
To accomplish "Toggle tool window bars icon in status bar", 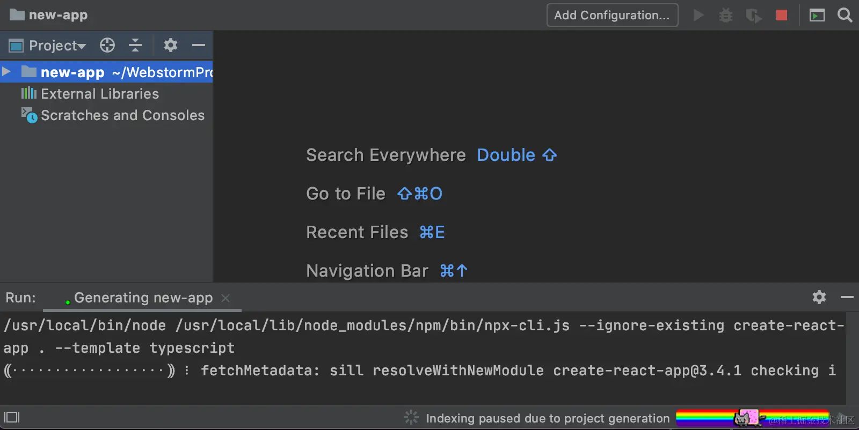I will tap(12, 417).
